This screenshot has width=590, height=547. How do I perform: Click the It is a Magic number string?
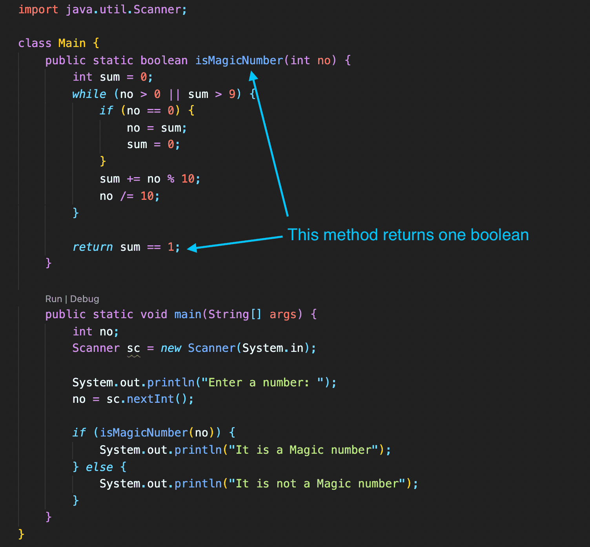click(305, 450)
